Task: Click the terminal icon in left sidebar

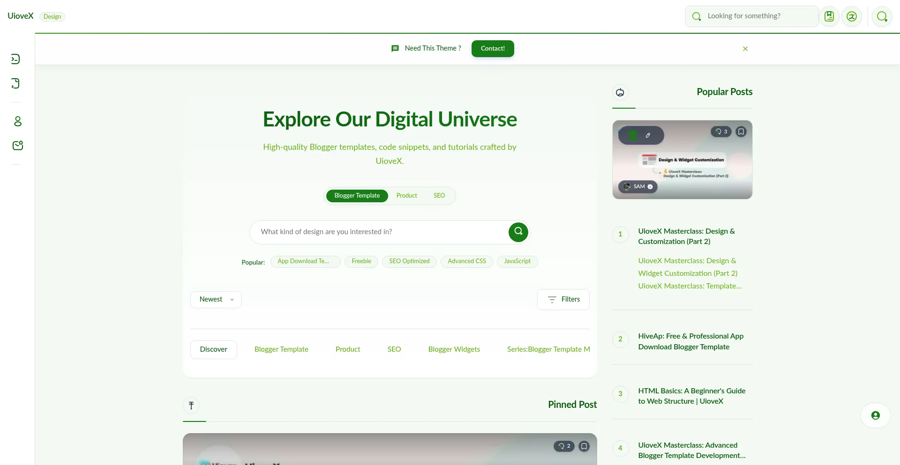Action: tap(15, 59)
